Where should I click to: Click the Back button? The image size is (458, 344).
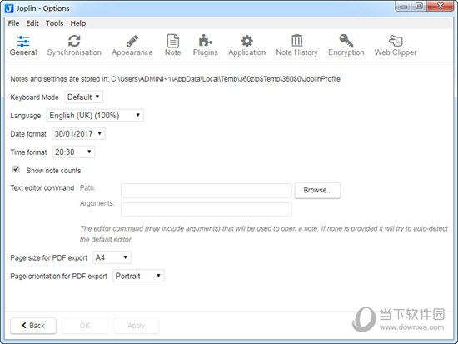[x=33, y=326]
